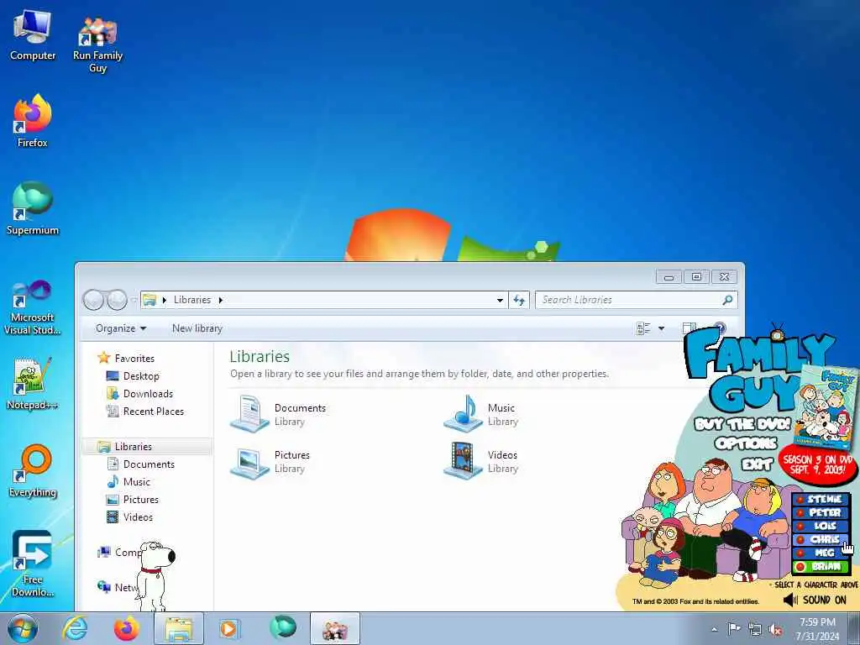Open Windows Media Player from the taskbar

pyautogui.click(x=230, y=628)
